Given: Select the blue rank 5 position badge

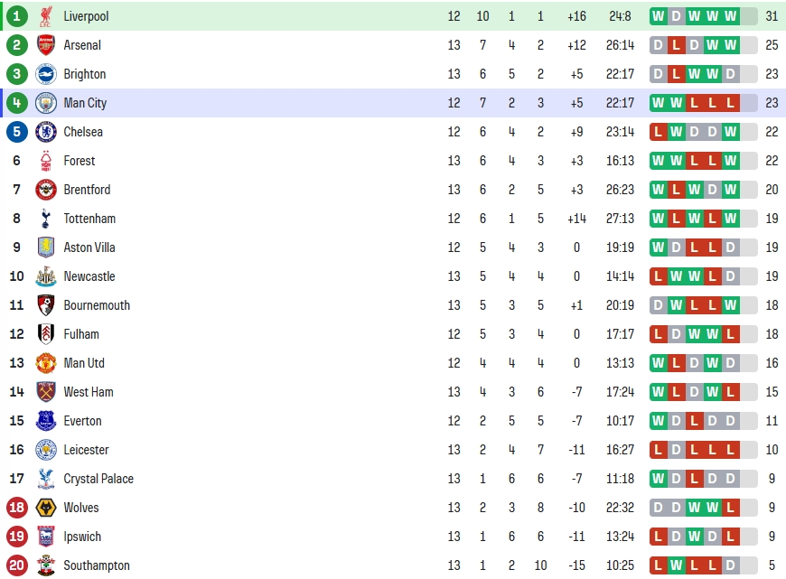Looking at the screenshot, I should point(16,132).
